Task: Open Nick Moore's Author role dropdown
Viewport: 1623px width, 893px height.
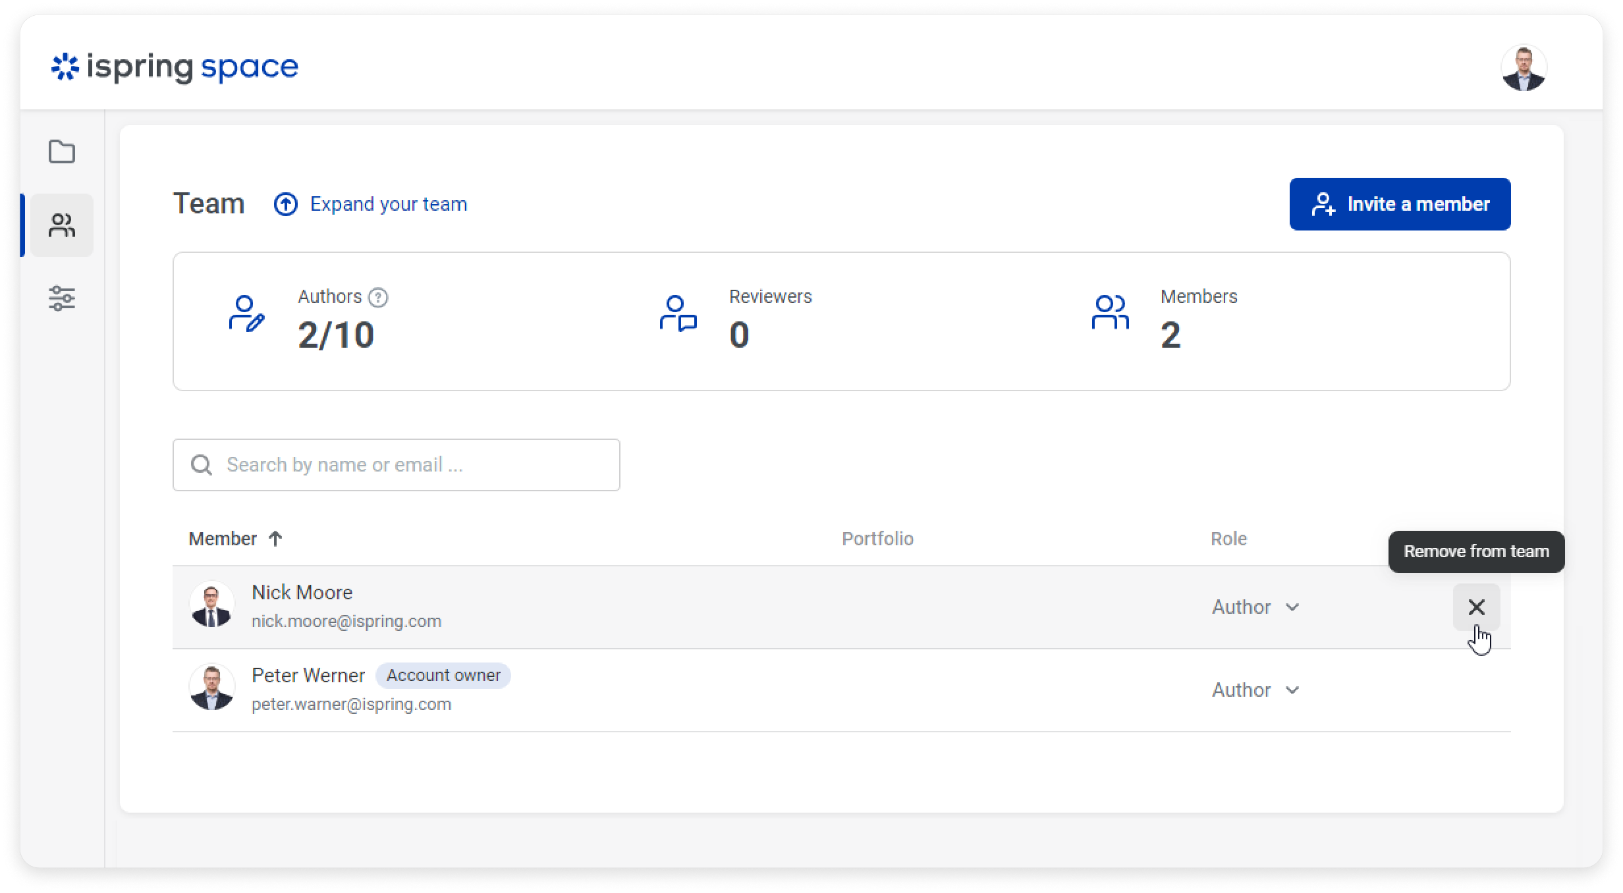Action: tap(1255, 607)
